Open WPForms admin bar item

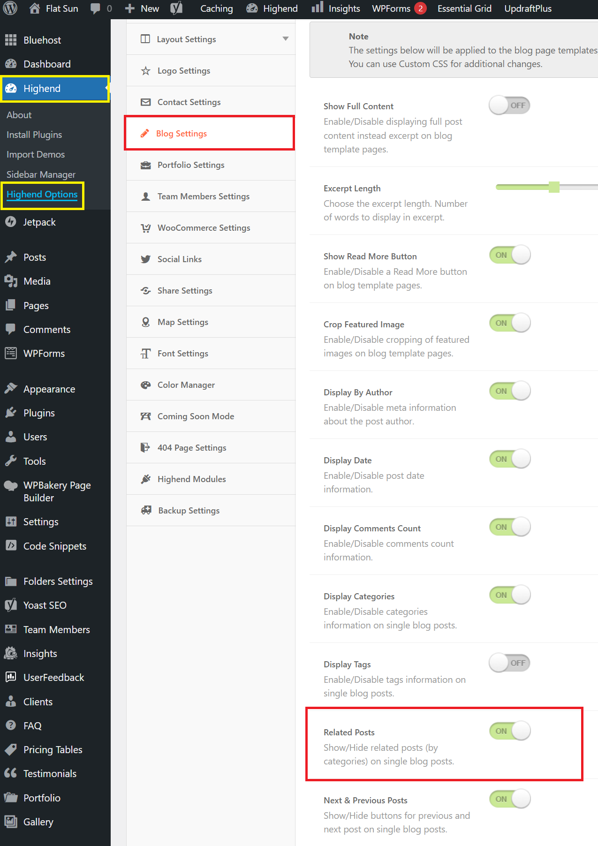[x=399, y=8]
